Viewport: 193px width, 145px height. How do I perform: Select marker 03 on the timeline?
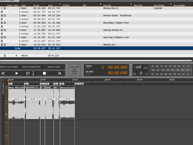[x=42, y=84]
